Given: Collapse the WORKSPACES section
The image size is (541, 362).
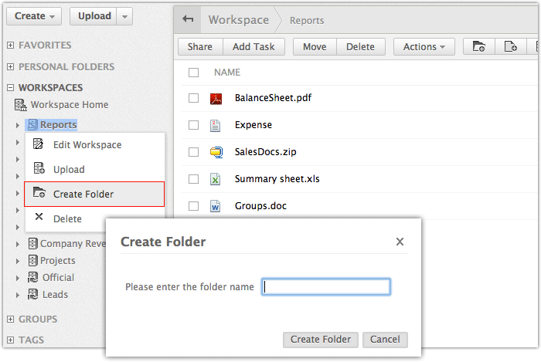Looking at the screenshot, I should [11, 87].
